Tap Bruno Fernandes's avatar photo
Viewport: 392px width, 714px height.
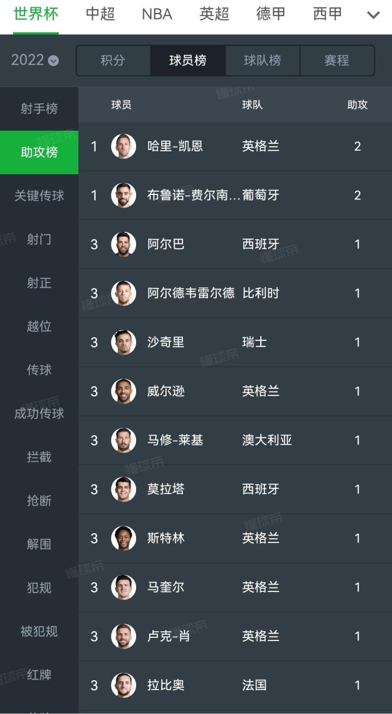coord(124,195)
